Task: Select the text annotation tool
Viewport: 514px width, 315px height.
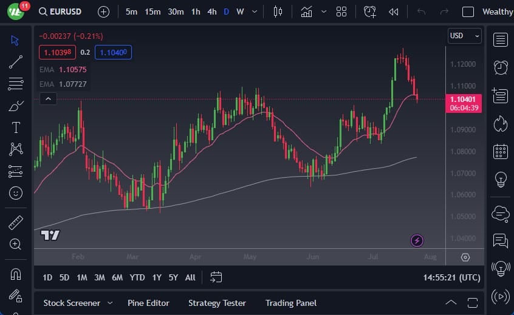Action: pos(16,127)
